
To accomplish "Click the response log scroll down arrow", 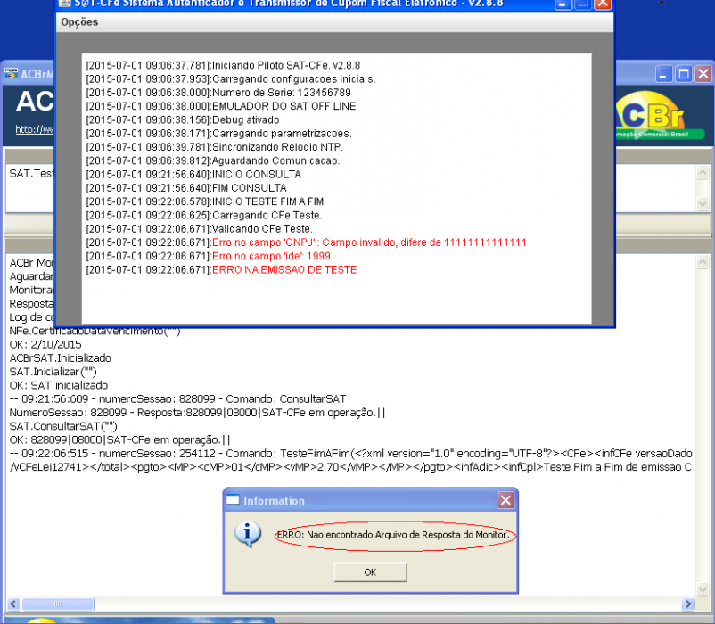I will coord(703,590).
